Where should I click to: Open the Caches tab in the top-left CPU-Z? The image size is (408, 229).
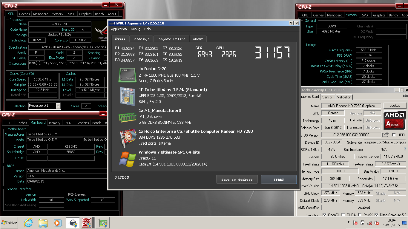[24, 14]
